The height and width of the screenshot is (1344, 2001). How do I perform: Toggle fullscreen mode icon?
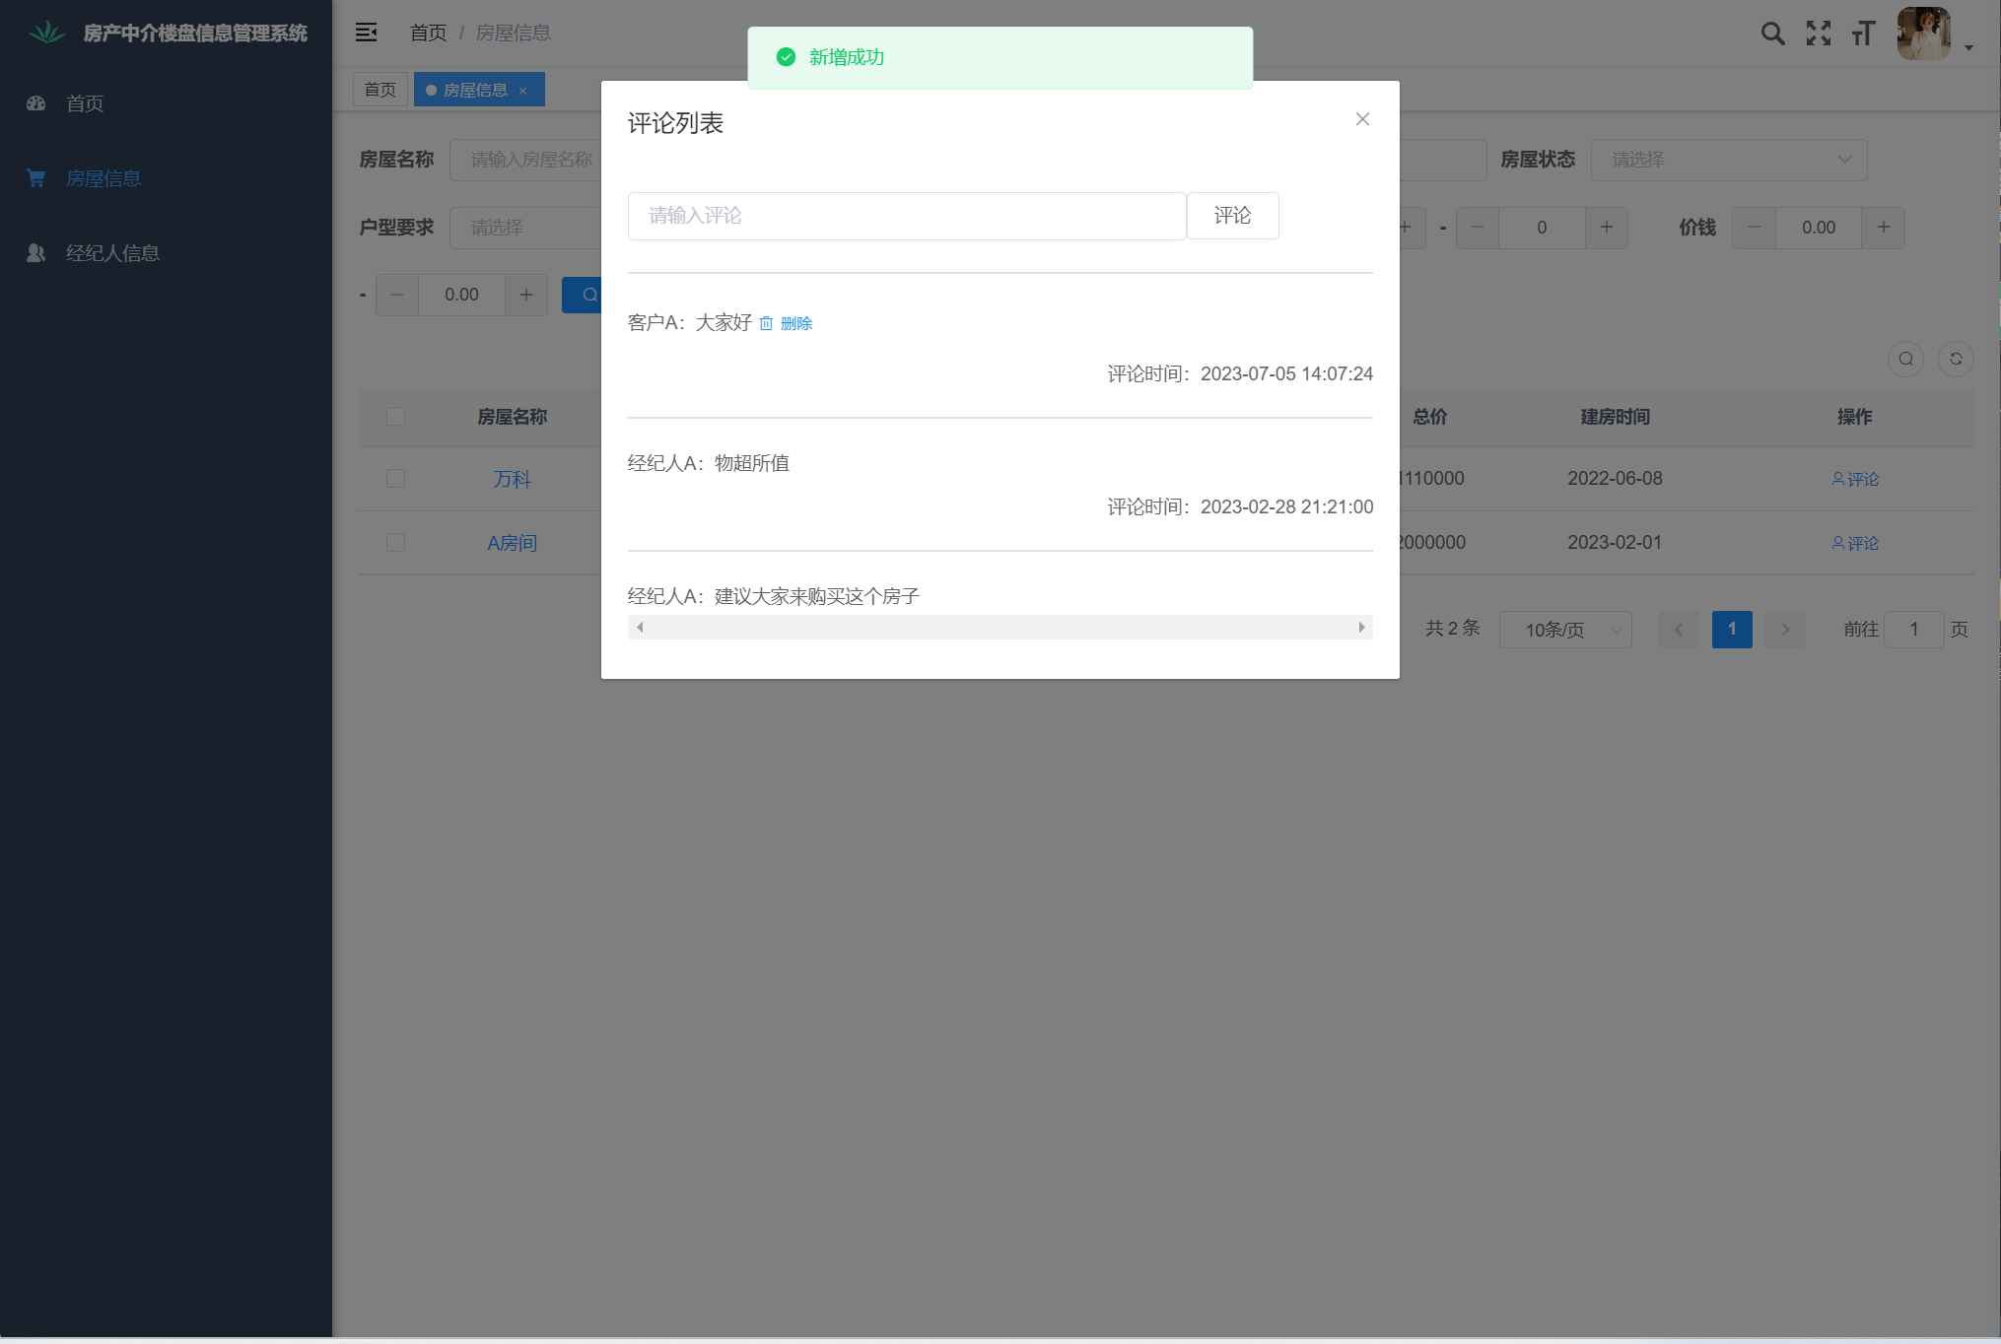(x=1818, y=34)
